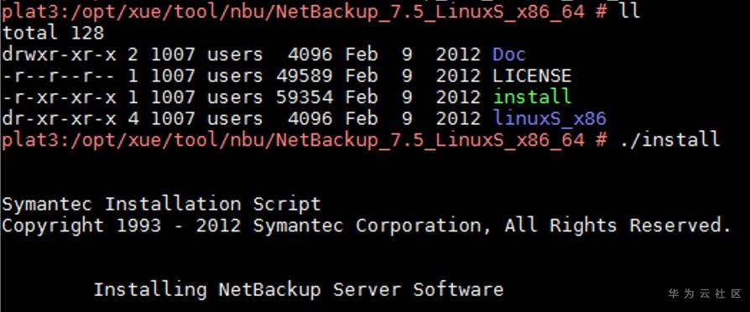This screenshot has width=750, height=312.
Task: Click the dr-xr-xr-x permissions of linuxS_x86
Action: click(59, 118)
